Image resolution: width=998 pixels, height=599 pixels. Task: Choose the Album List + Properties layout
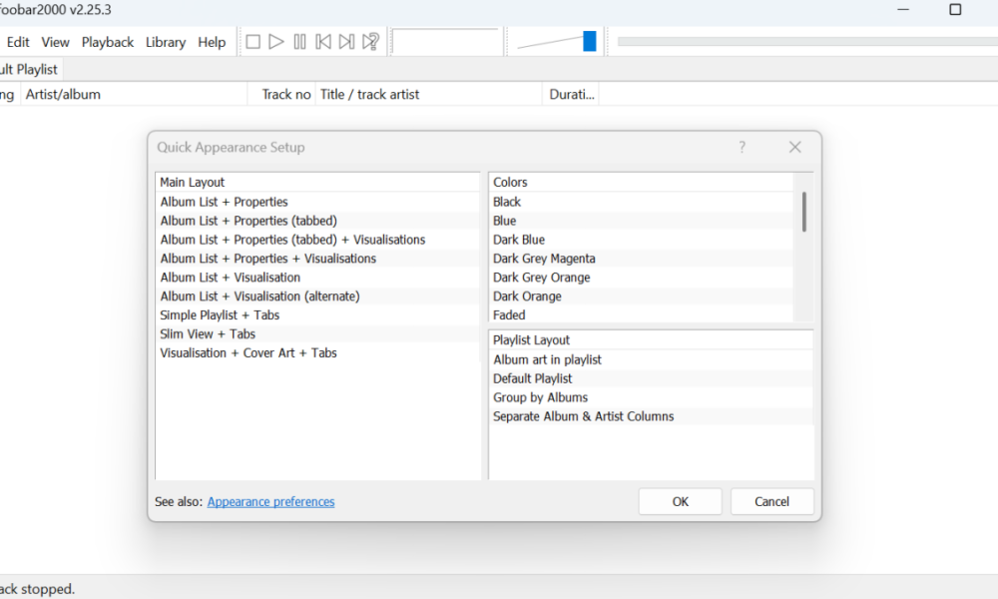(224, 201)
